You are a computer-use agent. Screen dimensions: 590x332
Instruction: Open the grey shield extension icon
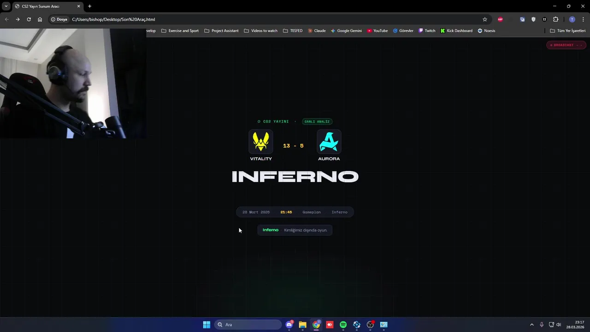[533, 19]
